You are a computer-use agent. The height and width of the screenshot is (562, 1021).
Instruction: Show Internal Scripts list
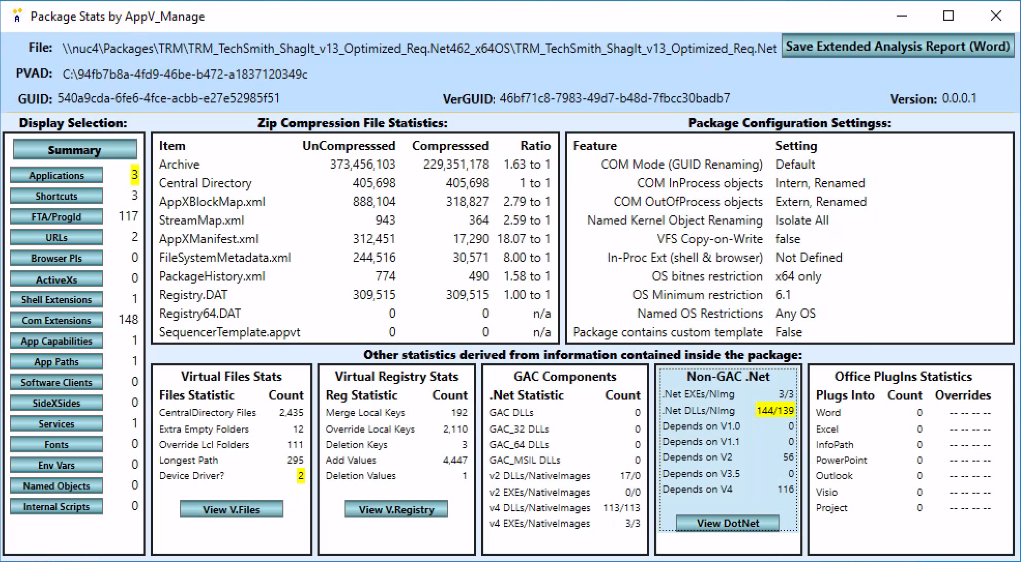pos(56,507)
